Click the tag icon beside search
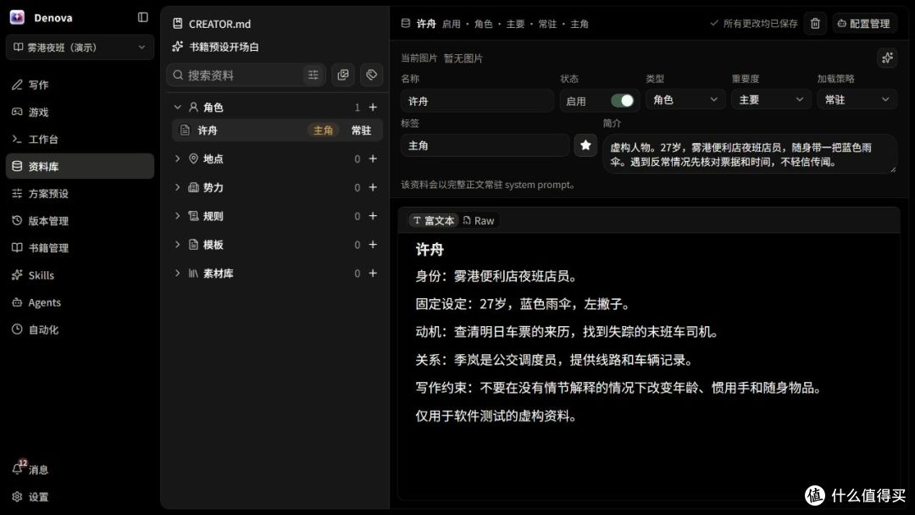The height and width of the screenshot is (515, 915). [x=372, y=75]
